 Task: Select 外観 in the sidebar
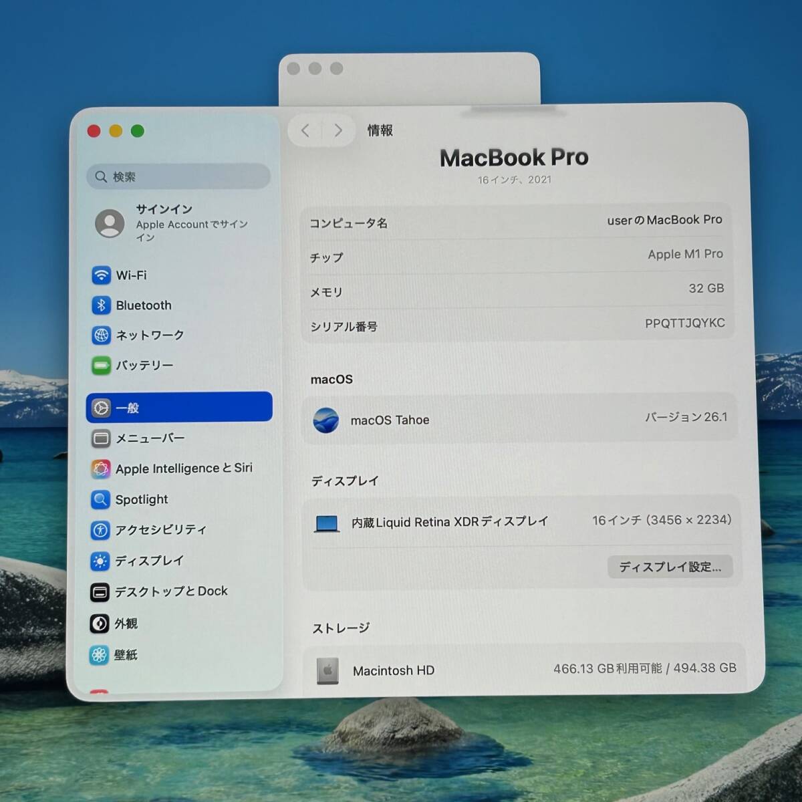[x=179, y=624]
